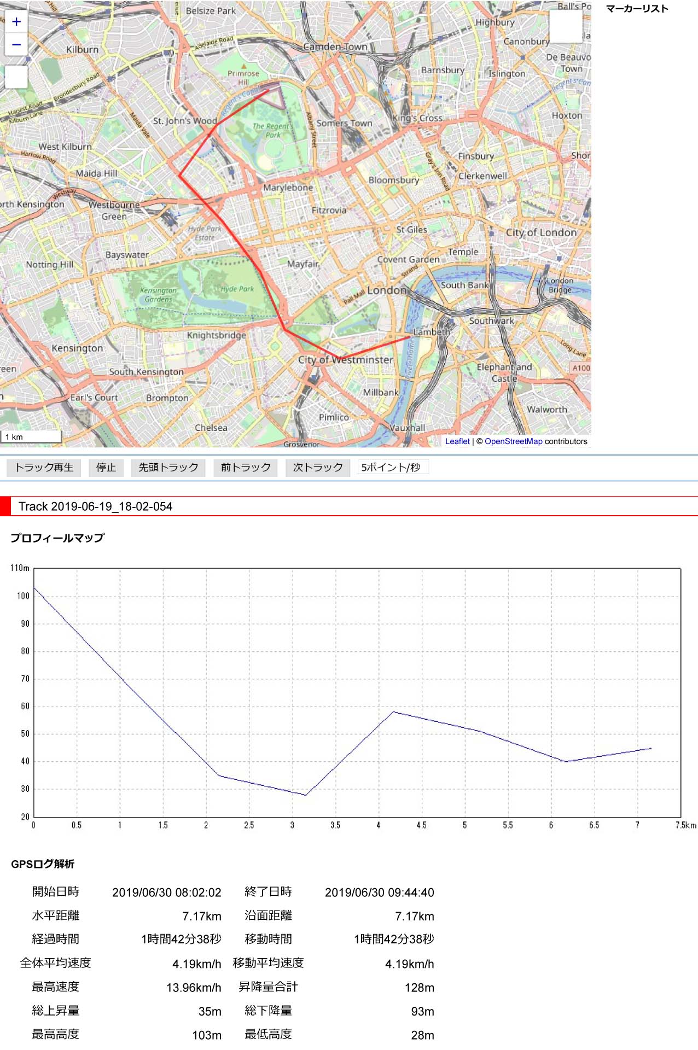Click the Hyde Park label on the map
Viewport: 698px width, 1050px height.
(x=237, y=289)
